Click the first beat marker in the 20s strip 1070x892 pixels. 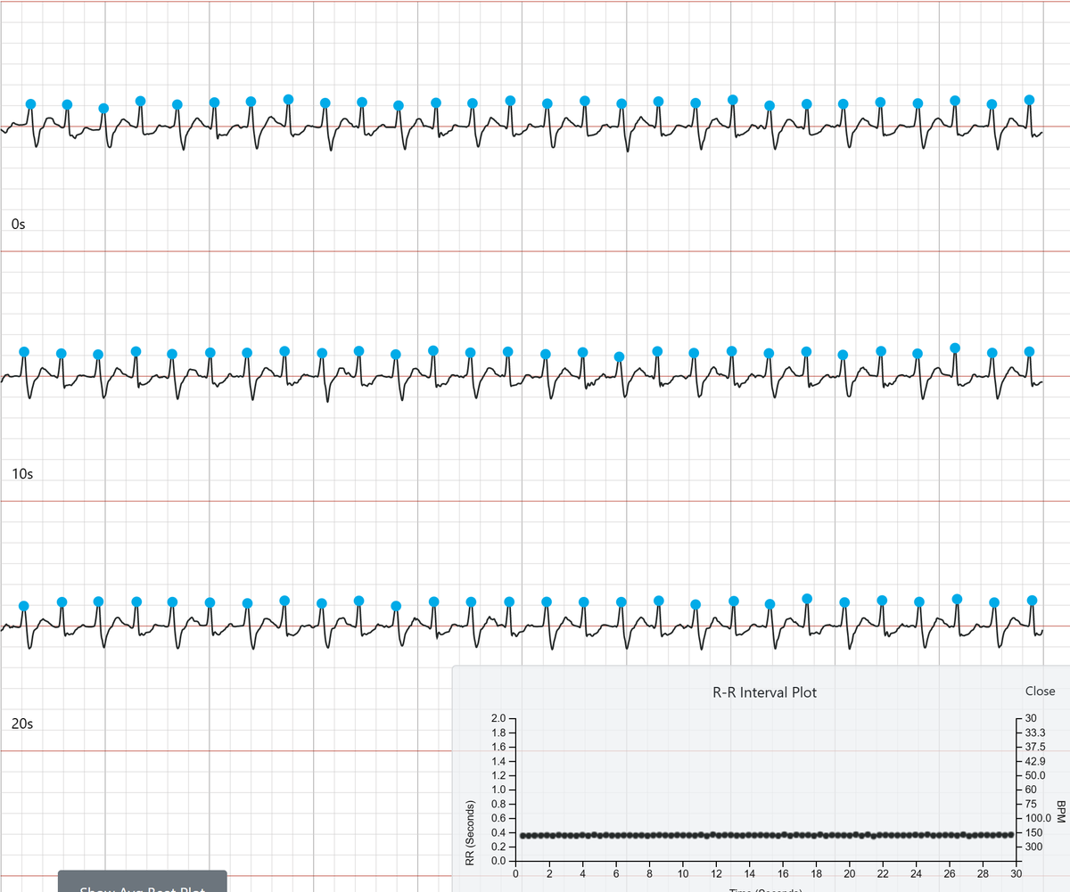24,606
